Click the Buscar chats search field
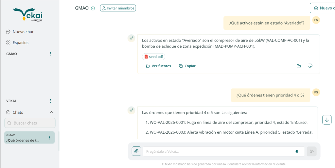Image resolution: width=335 pixels, height=168 pixels. point(30,123)
